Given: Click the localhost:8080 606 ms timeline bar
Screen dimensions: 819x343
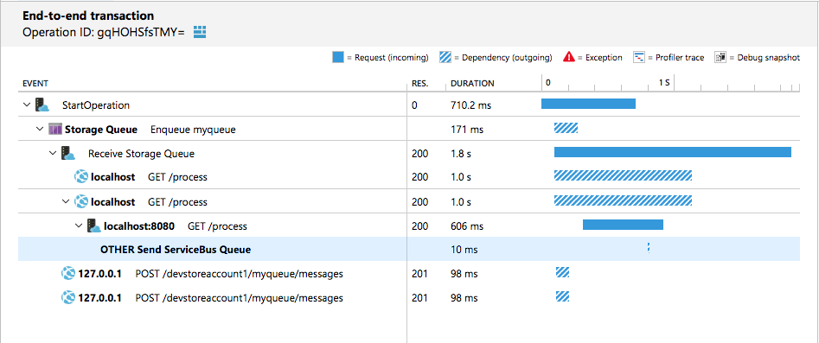Looking at the screenshot, I should (x=623, y=225).
